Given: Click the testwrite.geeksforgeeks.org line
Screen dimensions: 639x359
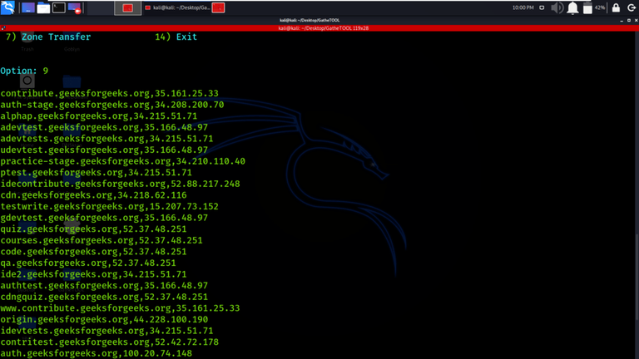Looking at the screenshot, I should coord(109,206).
